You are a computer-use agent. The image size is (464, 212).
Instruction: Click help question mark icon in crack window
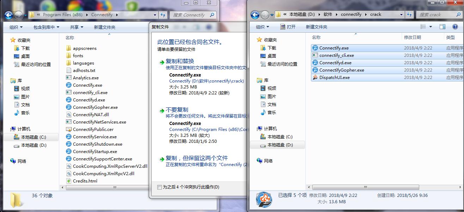tap(454, 27)
